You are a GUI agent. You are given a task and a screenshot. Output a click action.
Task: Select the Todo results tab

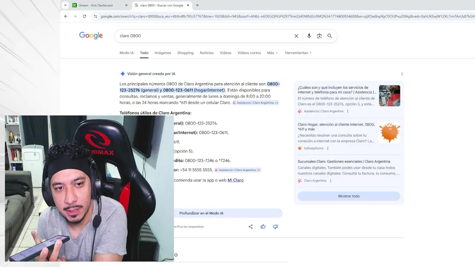click(x=144, y=53)
